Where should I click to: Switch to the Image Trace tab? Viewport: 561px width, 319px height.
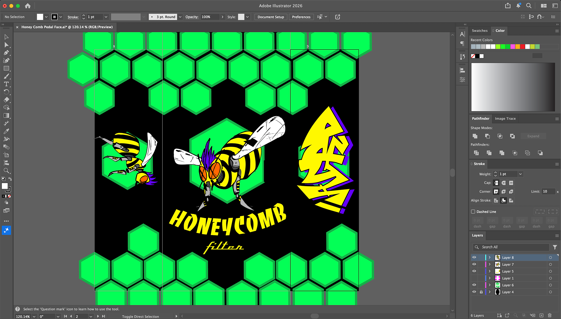pos(505,119)
